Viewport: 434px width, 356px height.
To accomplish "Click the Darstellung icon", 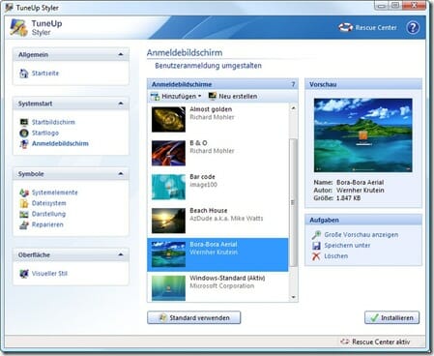I will click(x=24, y=214).
